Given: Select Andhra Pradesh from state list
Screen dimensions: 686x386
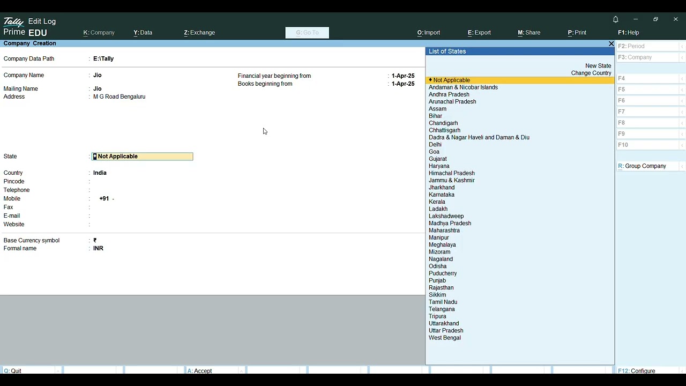Looking at the screenshot, I should coord(449,94).
